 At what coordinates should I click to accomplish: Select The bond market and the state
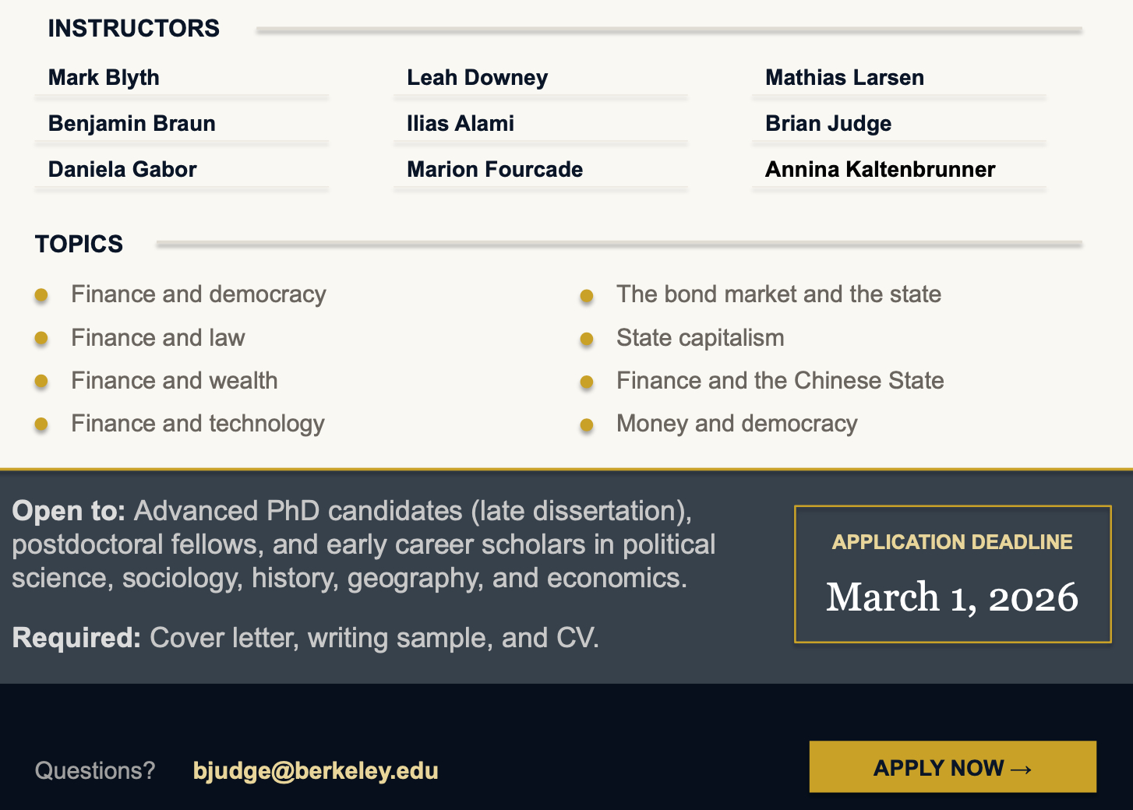pos(778,294)
